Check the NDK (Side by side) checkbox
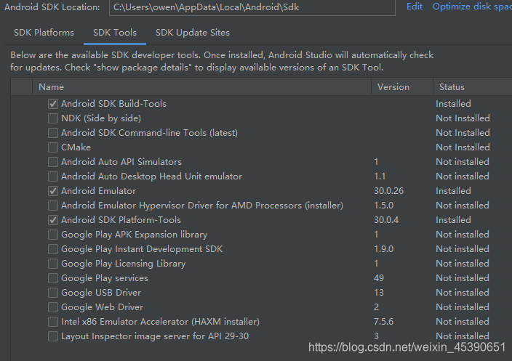This screenshot has width=512, height=361. tap(53, 118)
